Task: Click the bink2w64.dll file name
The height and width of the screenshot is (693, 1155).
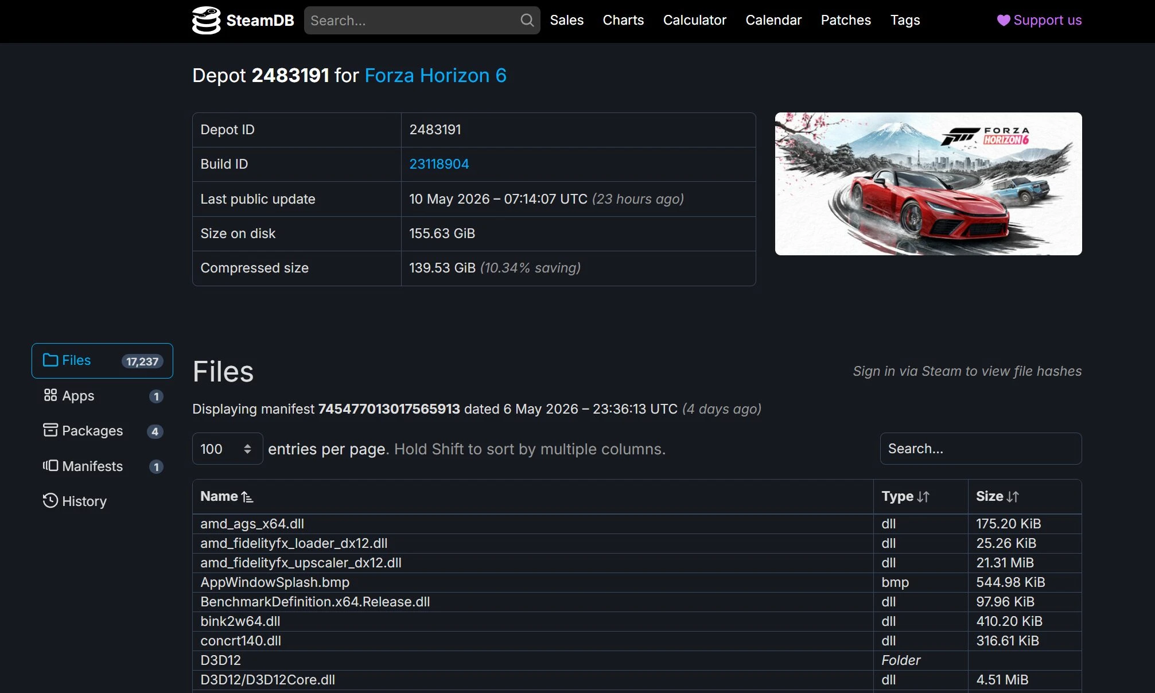Action: pos(240,621)
